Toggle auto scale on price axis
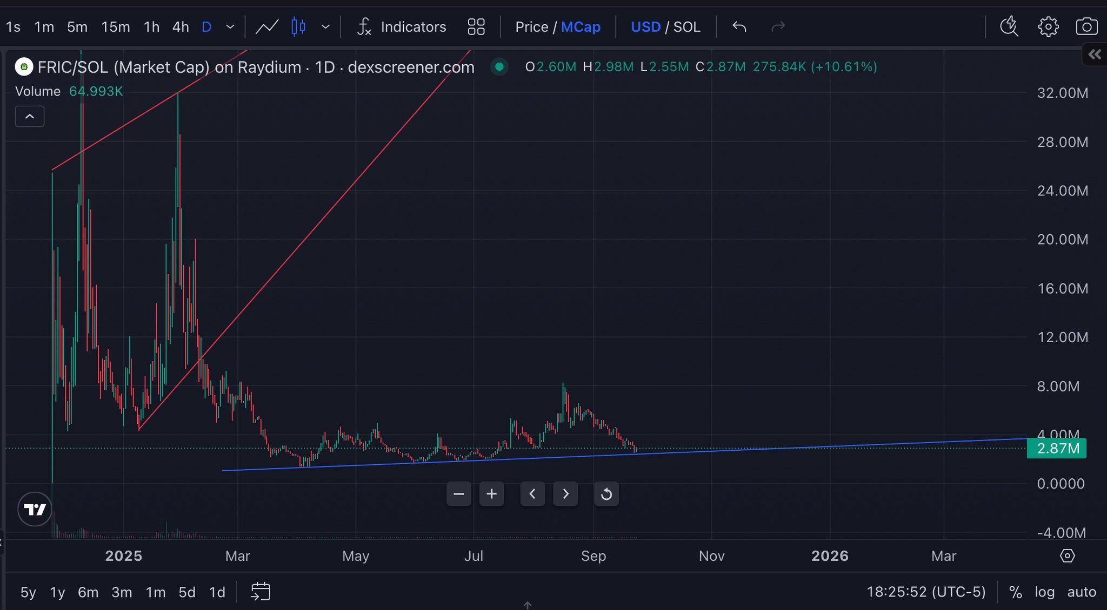The height and width of the screenshot is (610, 1107). coord(1082,592)
